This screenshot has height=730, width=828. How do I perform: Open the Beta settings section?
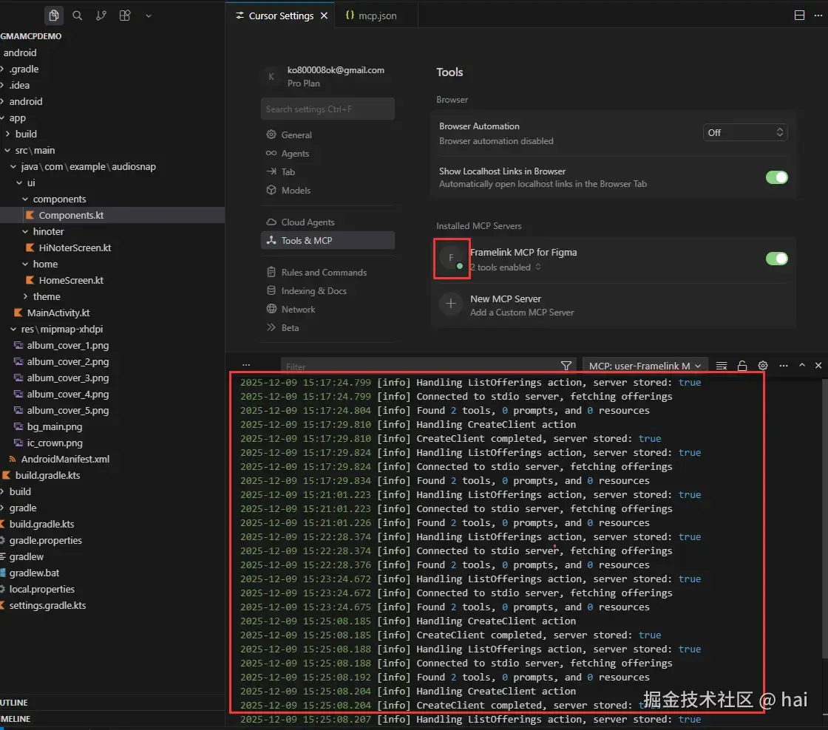click(x=328, y=327)
